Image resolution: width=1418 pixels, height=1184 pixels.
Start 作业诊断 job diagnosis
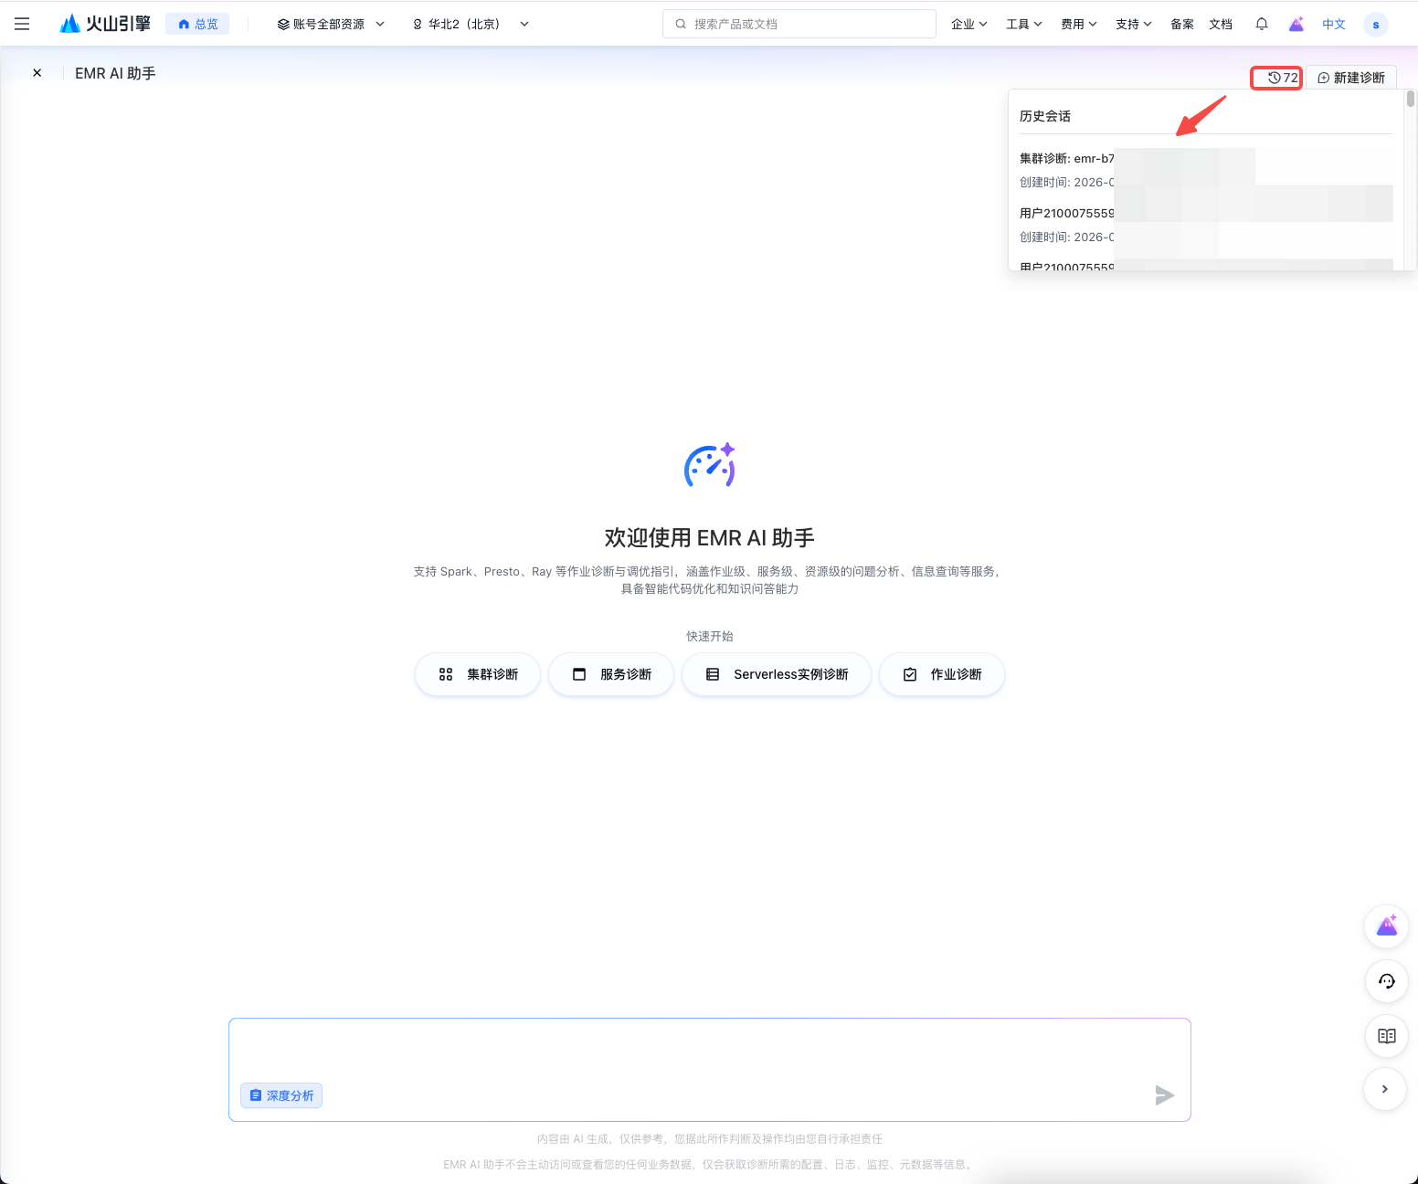[942, 674]
